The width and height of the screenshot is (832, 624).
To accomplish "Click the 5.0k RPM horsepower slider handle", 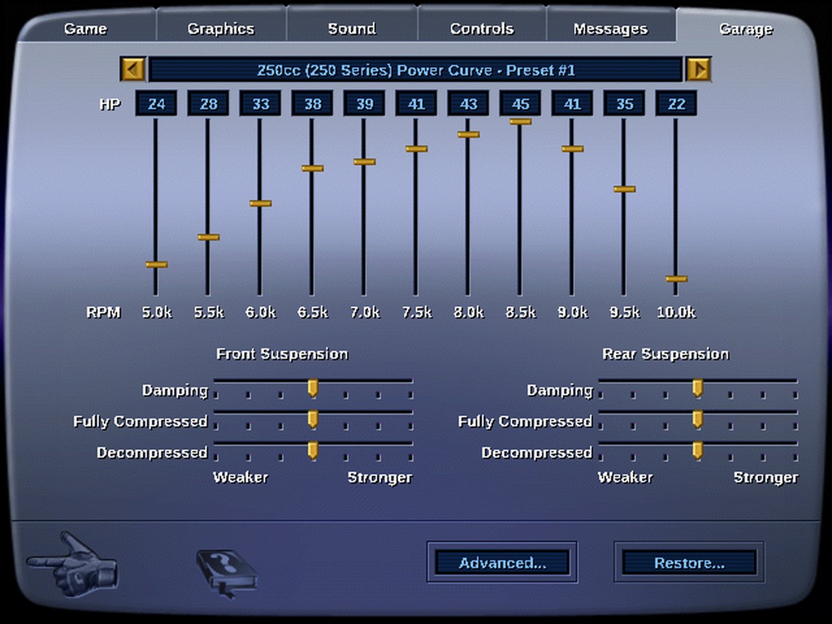I will tap(156, 265).
